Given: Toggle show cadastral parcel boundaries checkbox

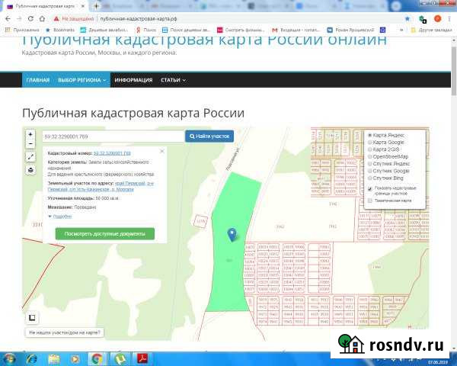Looking at the screenshot, I should 370,189.
